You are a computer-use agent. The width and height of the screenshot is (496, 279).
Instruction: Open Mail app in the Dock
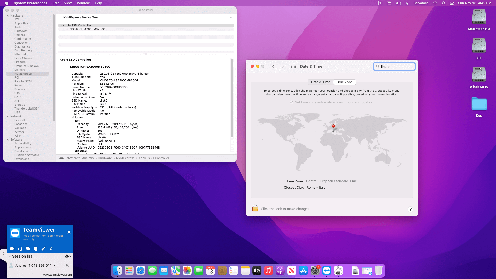[164, 270]
